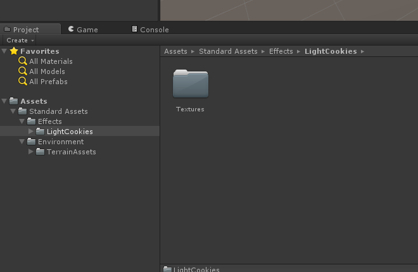Click the folder icon in bottom bar

tap(167, 269)
